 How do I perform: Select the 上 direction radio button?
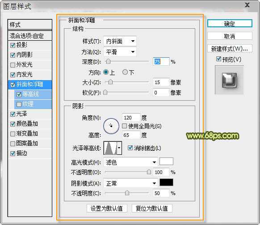106,72
